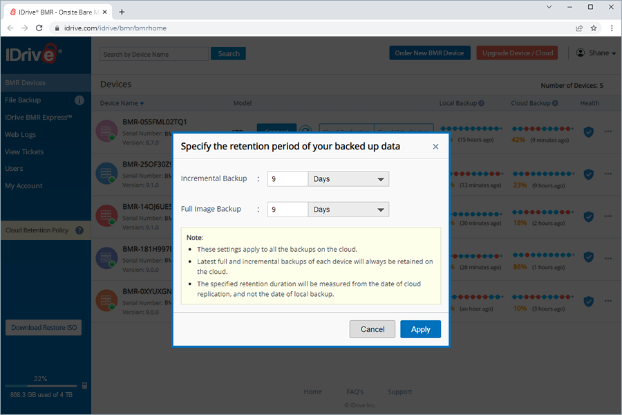Click device icon for BMR-14OJ6UE device

(x=106, y=216)
